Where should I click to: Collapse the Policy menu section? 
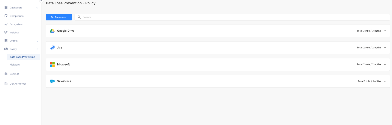pos(37,49)
